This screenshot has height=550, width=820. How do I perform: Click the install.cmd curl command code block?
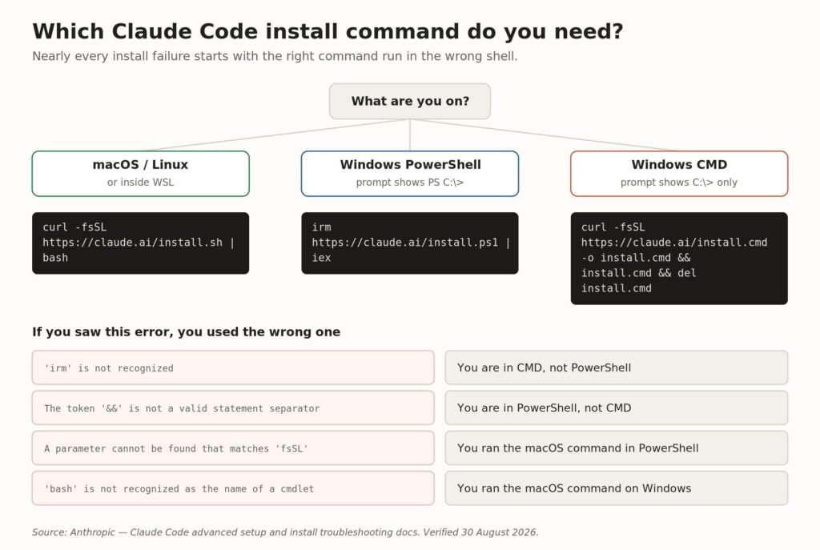pos(679,259)
